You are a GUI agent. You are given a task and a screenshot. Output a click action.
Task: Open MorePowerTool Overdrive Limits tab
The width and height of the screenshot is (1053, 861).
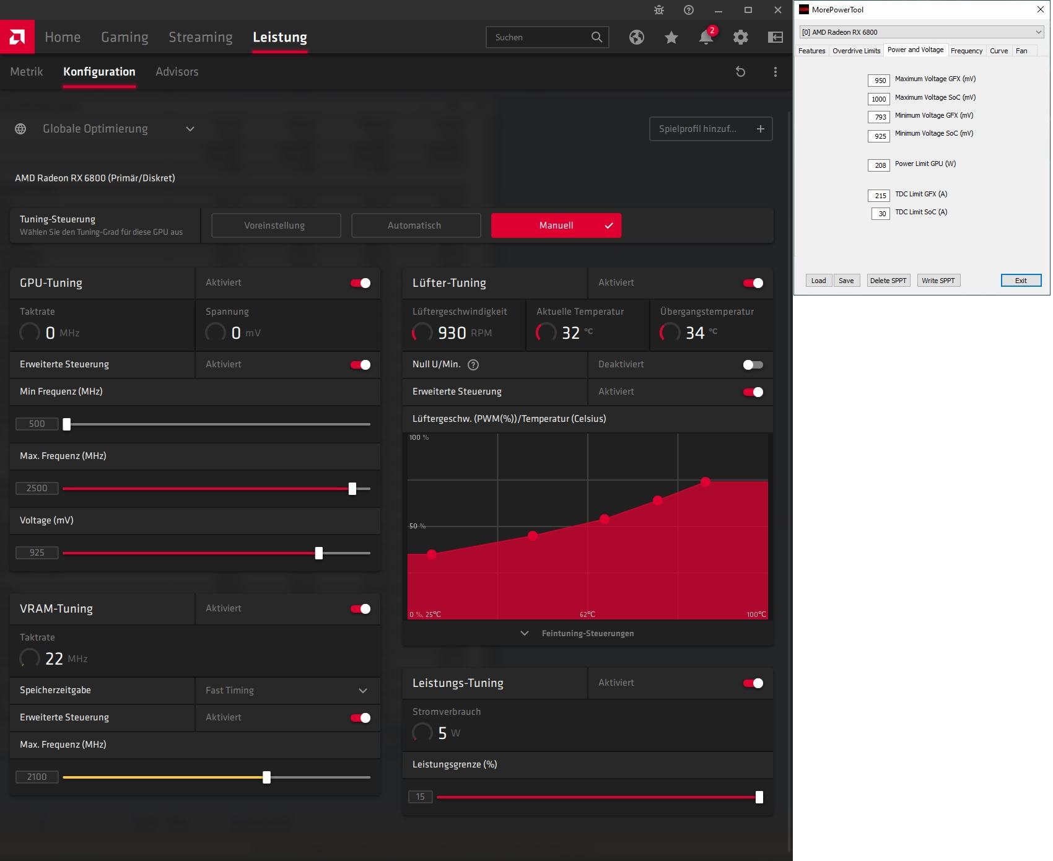856,51
